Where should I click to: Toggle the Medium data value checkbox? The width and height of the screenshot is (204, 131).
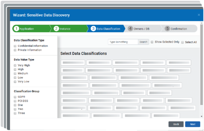pyautogui.click(x=15, y=73)
